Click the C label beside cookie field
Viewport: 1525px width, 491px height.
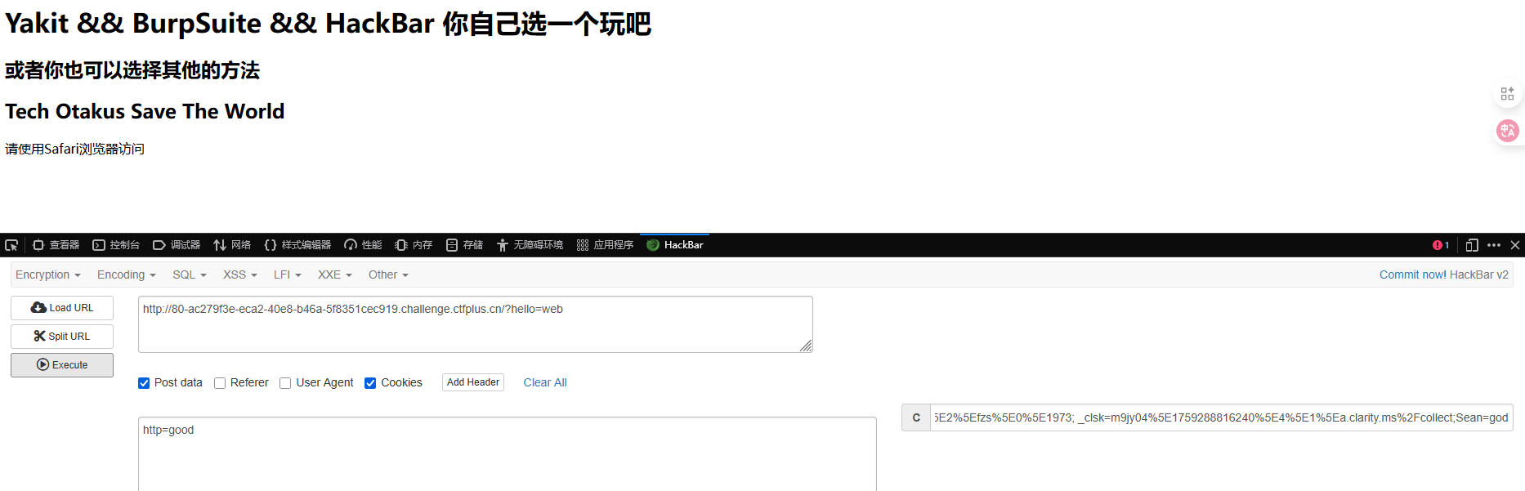916,417
